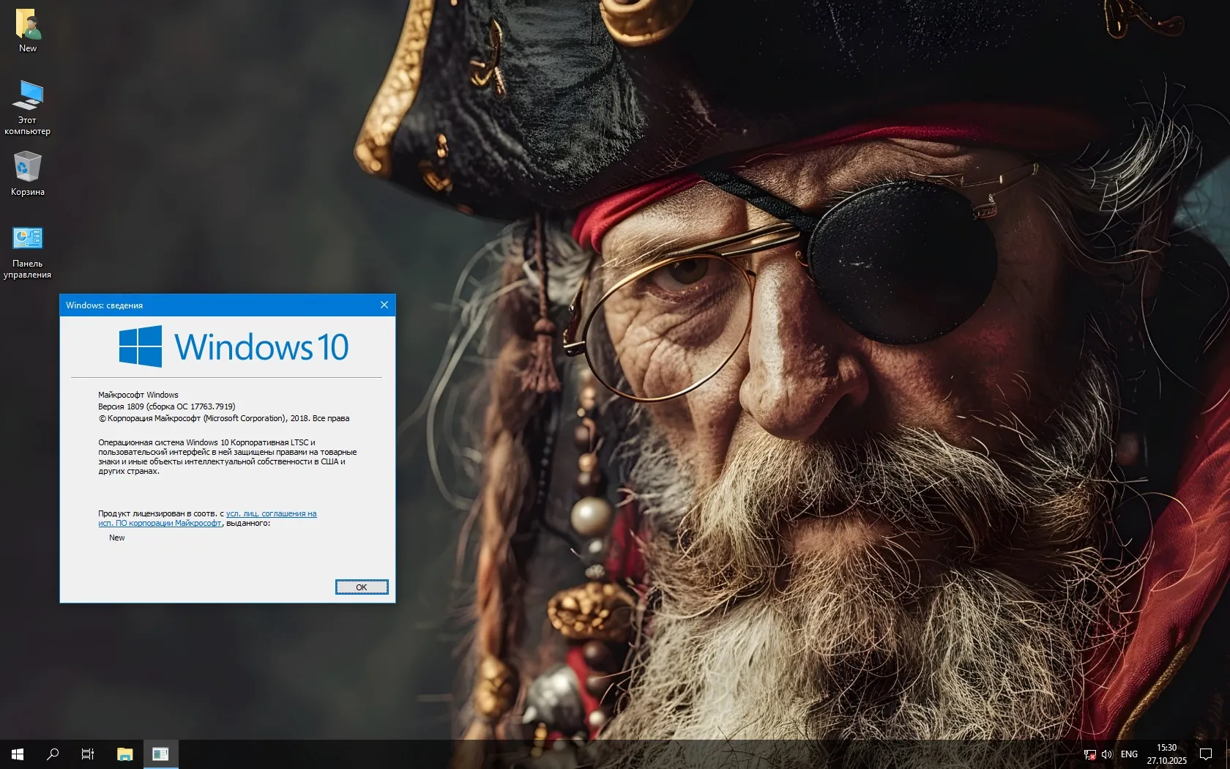Image resolution: width=1230 pixels, height=769 pixels.
Task: Open the clock showing 27.10.2025
Action: point(1166,754)
